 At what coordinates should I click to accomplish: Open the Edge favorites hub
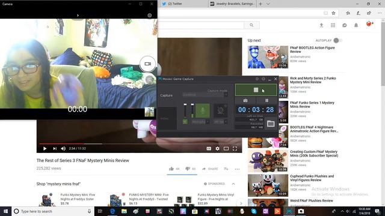pos(348,13)
